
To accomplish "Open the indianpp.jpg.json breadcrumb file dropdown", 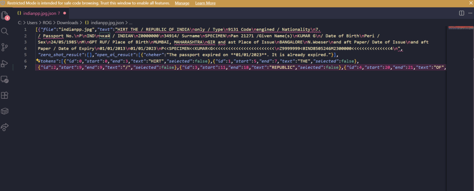I will (107, 22).
